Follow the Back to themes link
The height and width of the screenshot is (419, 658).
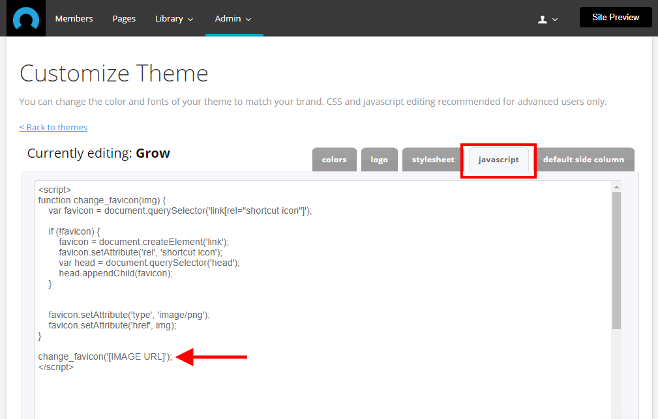(53, 127)
